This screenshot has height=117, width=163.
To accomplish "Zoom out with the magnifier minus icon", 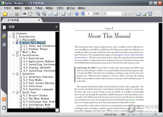I will pyautogui.click(x=44, y=14).
